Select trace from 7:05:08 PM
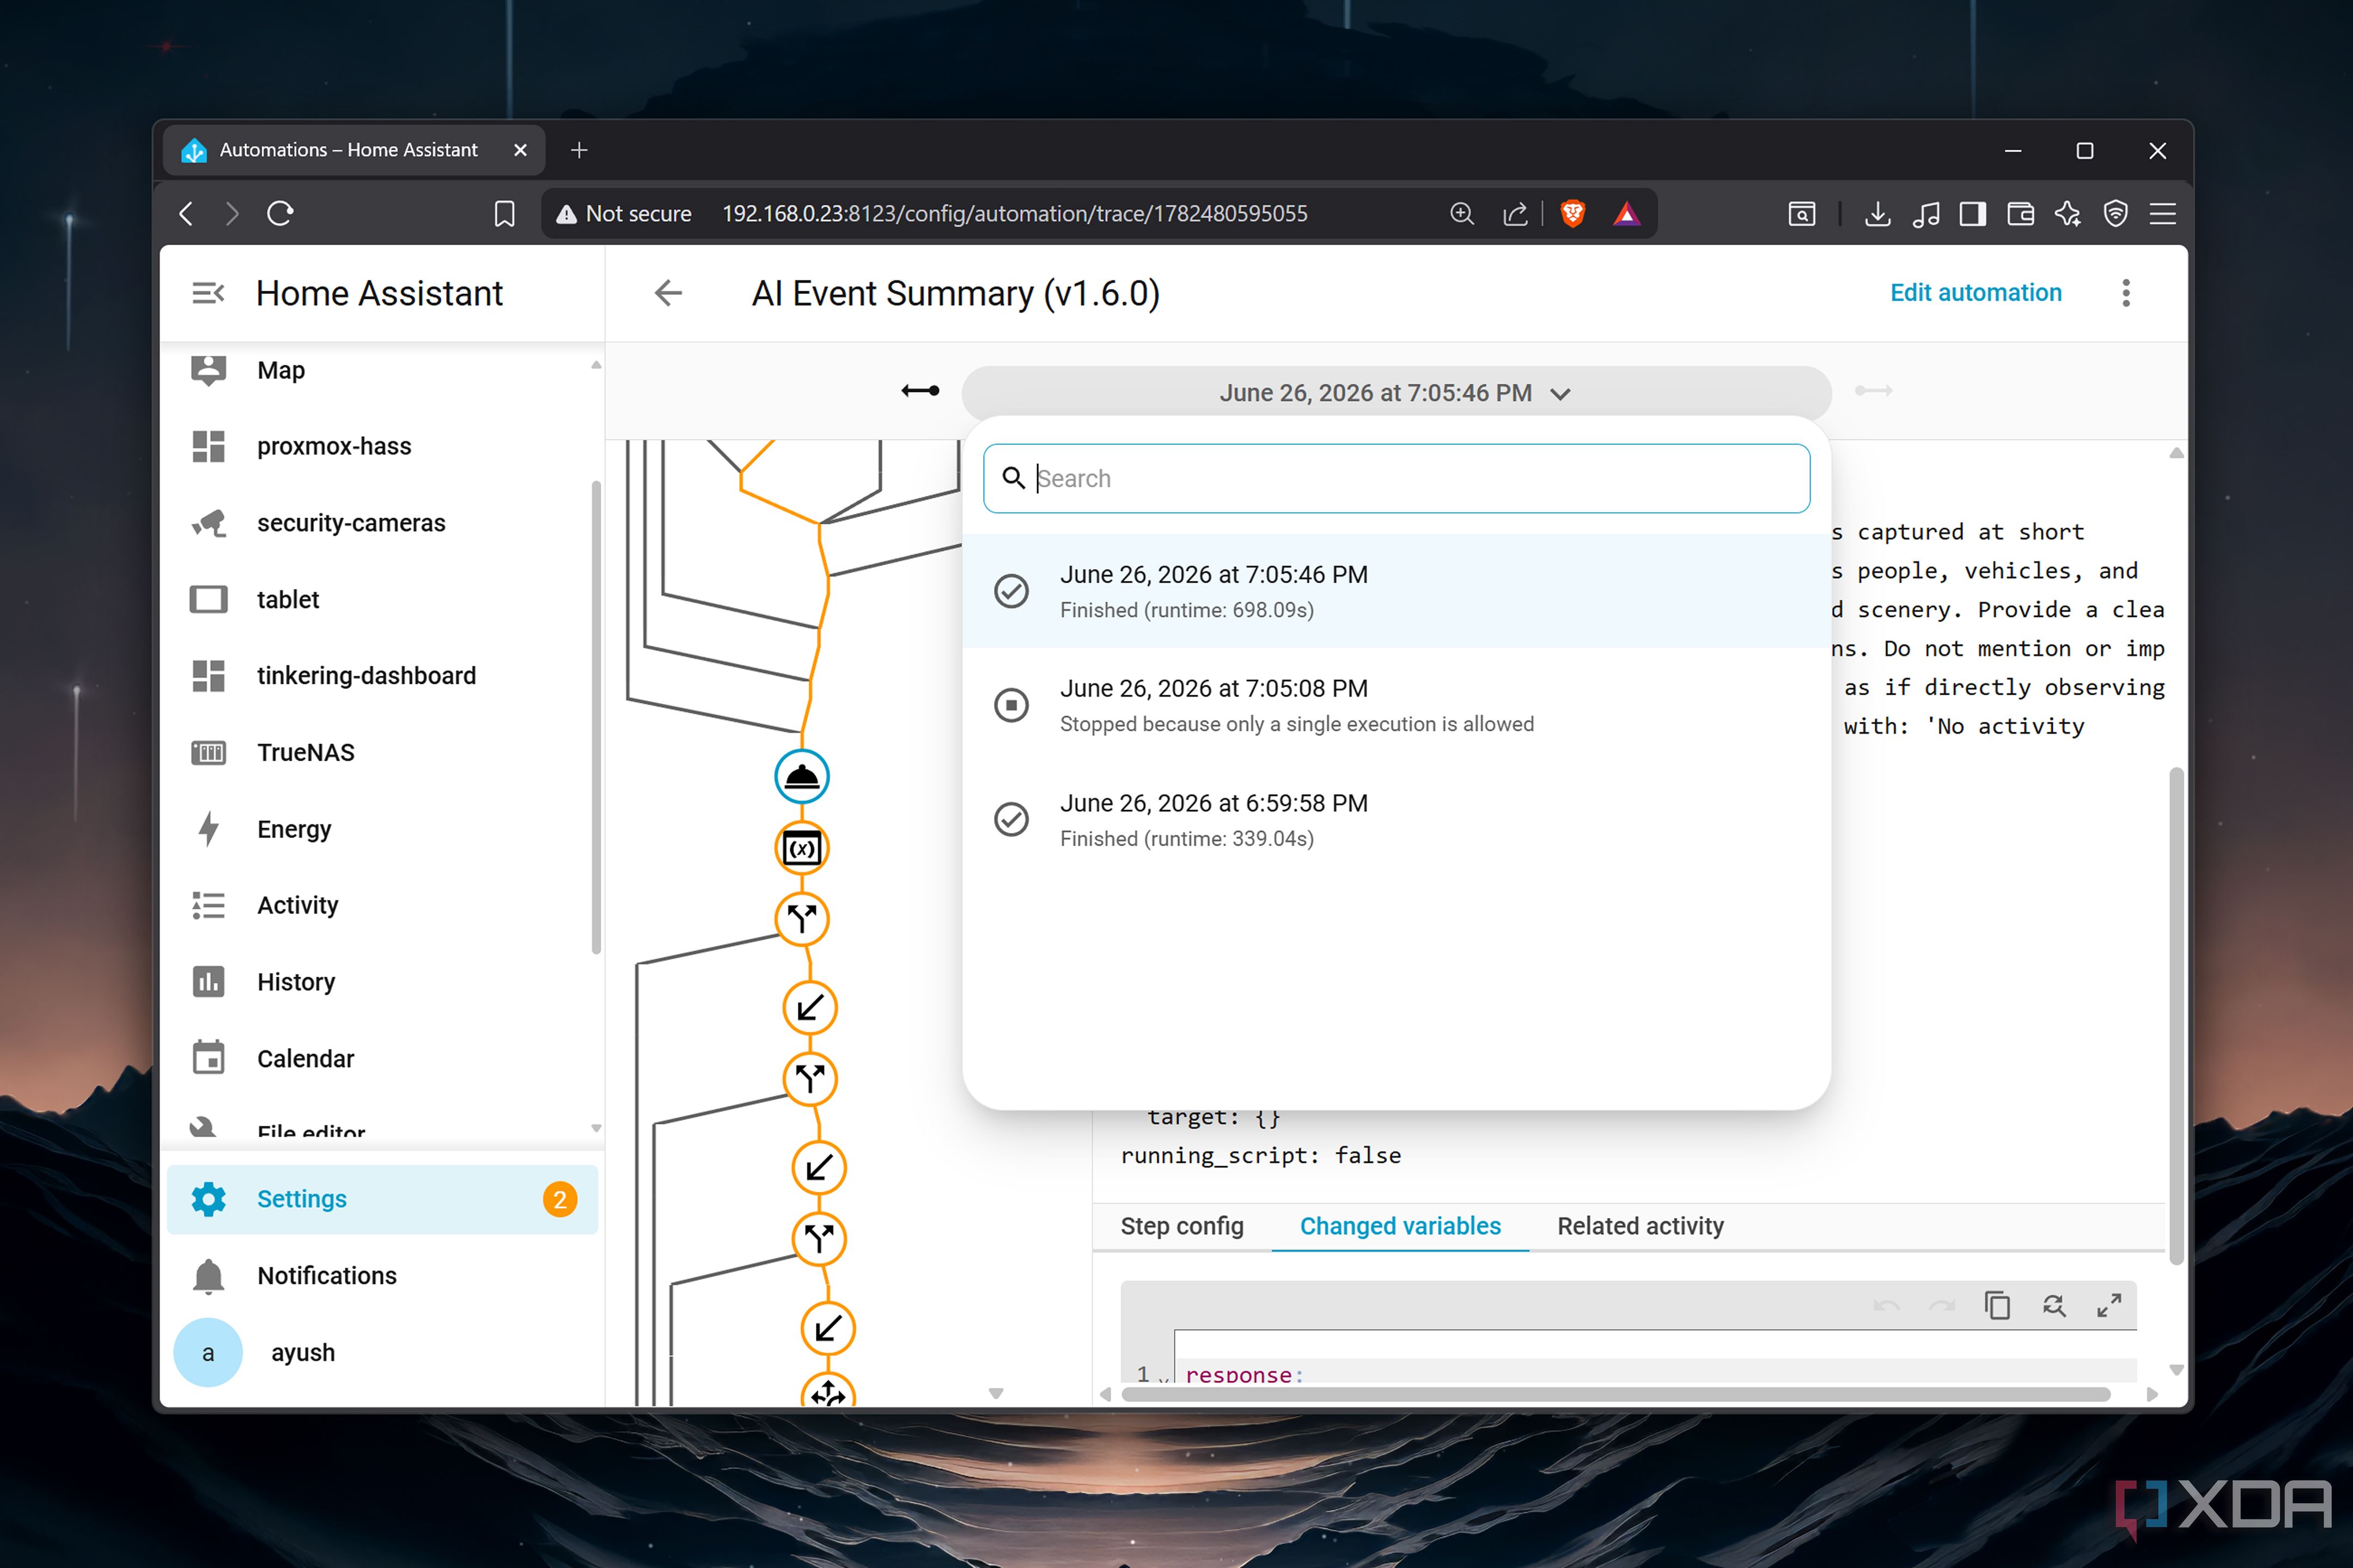 (1395, 705)
